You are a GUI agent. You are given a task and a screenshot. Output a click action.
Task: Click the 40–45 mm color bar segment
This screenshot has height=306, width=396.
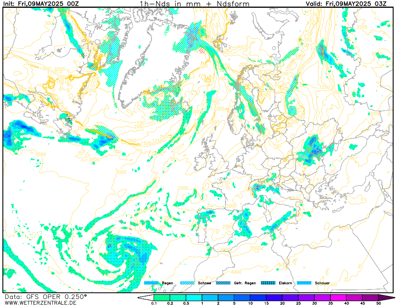[x=354, y=297]
